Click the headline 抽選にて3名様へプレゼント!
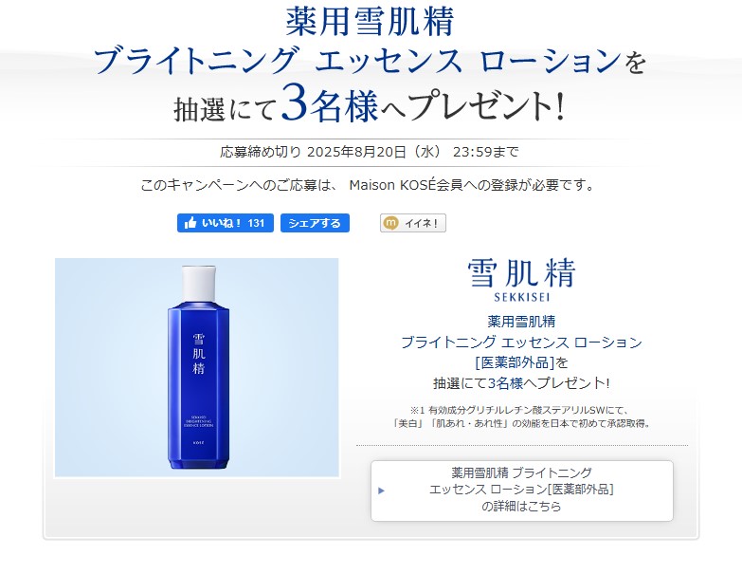 click(x=370, y=104)
